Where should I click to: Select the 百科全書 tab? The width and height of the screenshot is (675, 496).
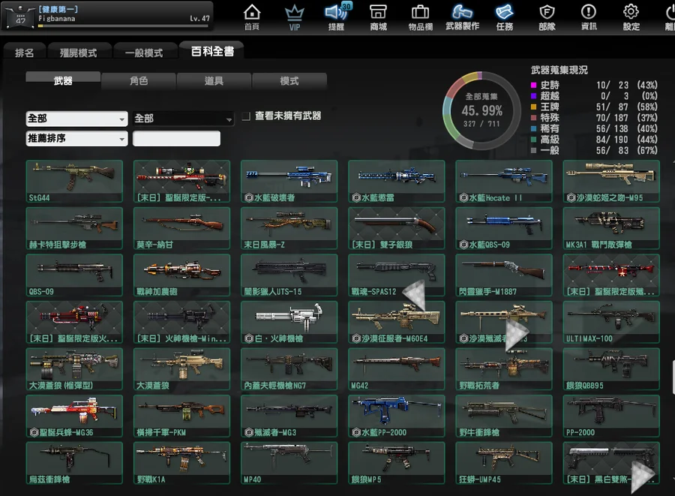pyautogui.click(x=212, y=51)
